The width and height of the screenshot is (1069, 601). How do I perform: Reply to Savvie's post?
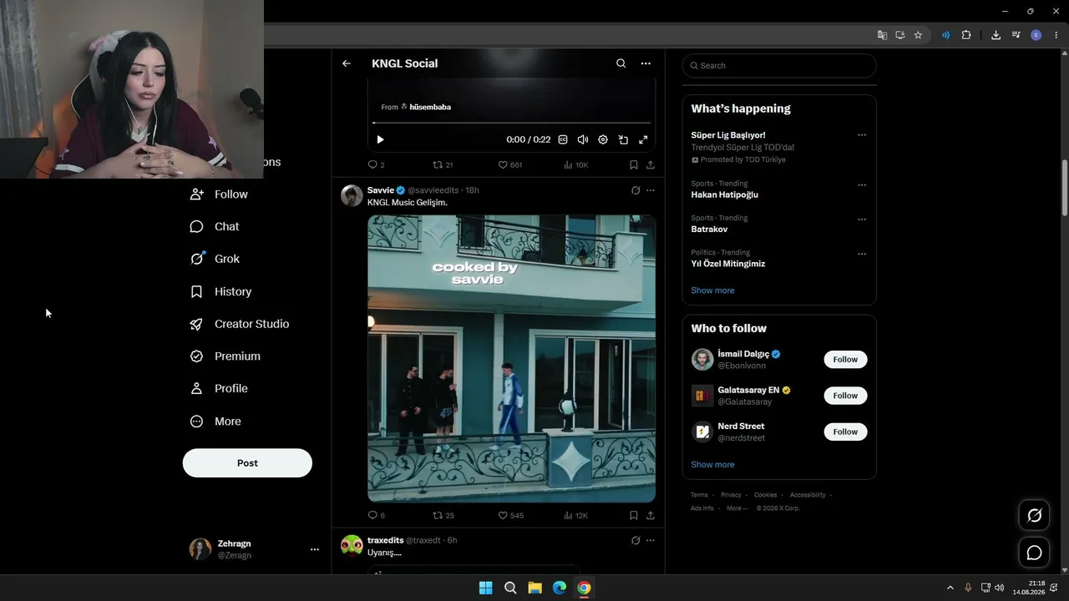[x=377, y=516]
